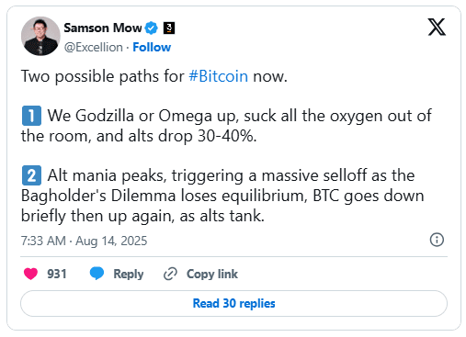Click the chain link icon
The image size is (466, 337).
pos(170,274)
